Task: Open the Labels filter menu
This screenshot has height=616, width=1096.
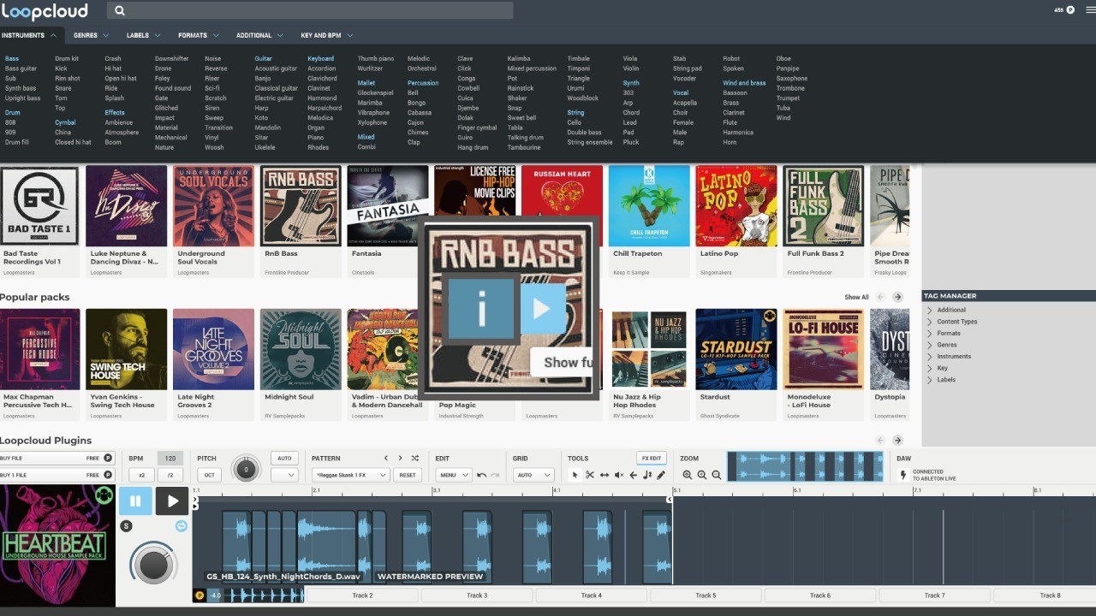Action: pos(143,35)
